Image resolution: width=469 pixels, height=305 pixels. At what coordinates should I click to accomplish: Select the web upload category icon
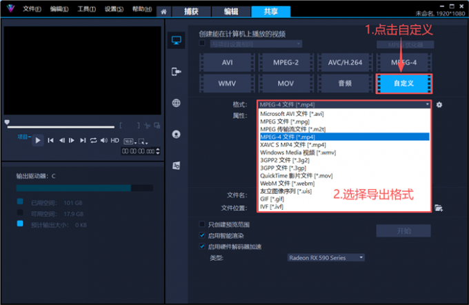[x=176, y=103]
